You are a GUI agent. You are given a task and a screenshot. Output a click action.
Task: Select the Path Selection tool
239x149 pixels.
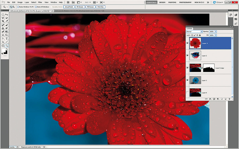pyautogui.click(x=3, y=42)
